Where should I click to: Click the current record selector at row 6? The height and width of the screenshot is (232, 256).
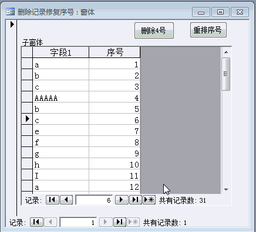pyautogui.click(x=27, y=119)
